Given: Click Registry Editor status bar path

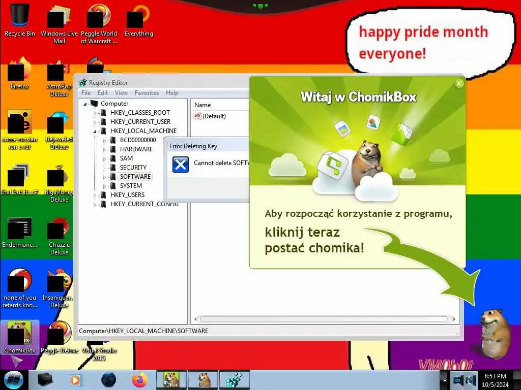Looking at the screenshot, I should pos(143,331).
